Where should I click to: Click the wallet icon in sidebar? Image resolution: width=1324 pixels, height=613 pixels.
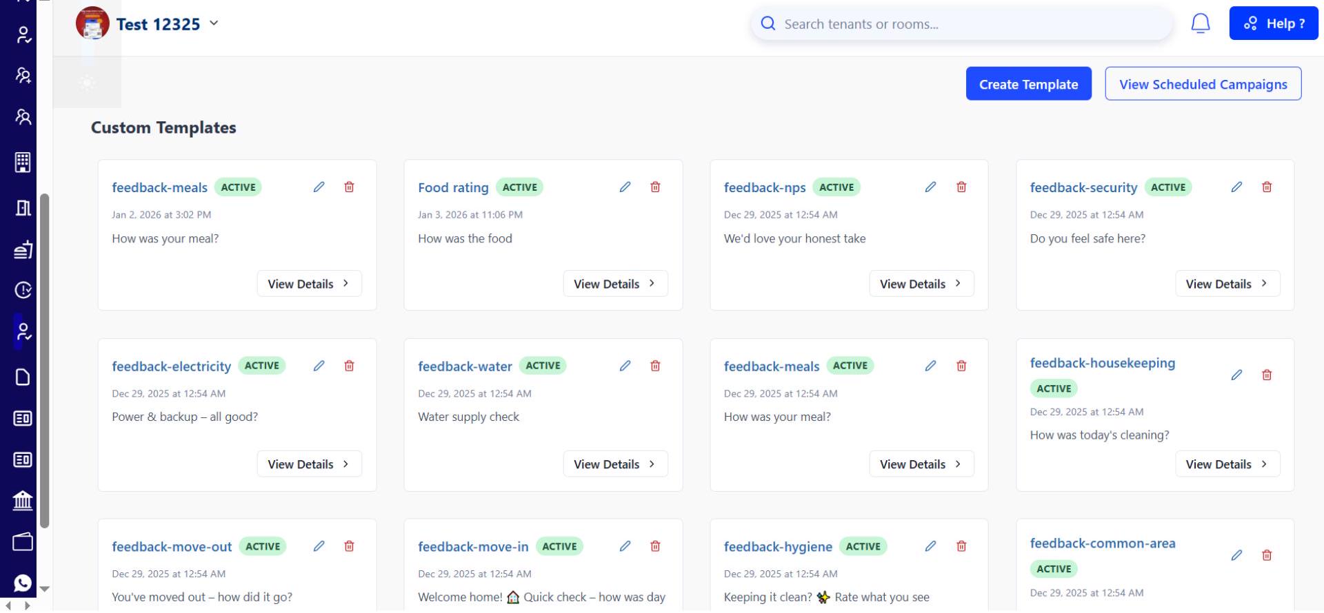[x=23, y=542]
